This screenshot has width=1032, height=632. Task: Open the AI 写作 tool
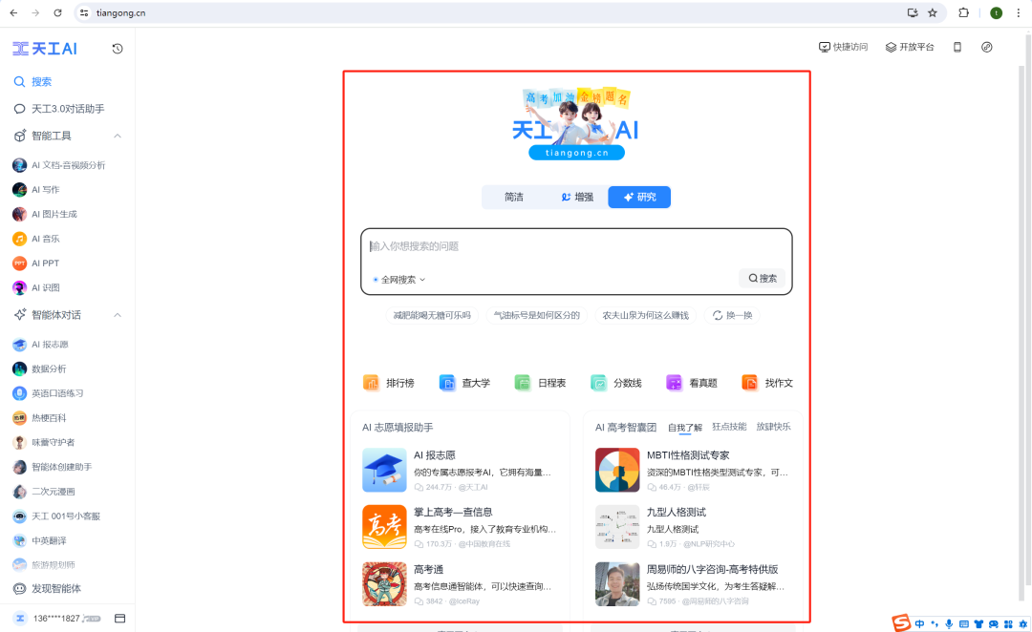36,189
